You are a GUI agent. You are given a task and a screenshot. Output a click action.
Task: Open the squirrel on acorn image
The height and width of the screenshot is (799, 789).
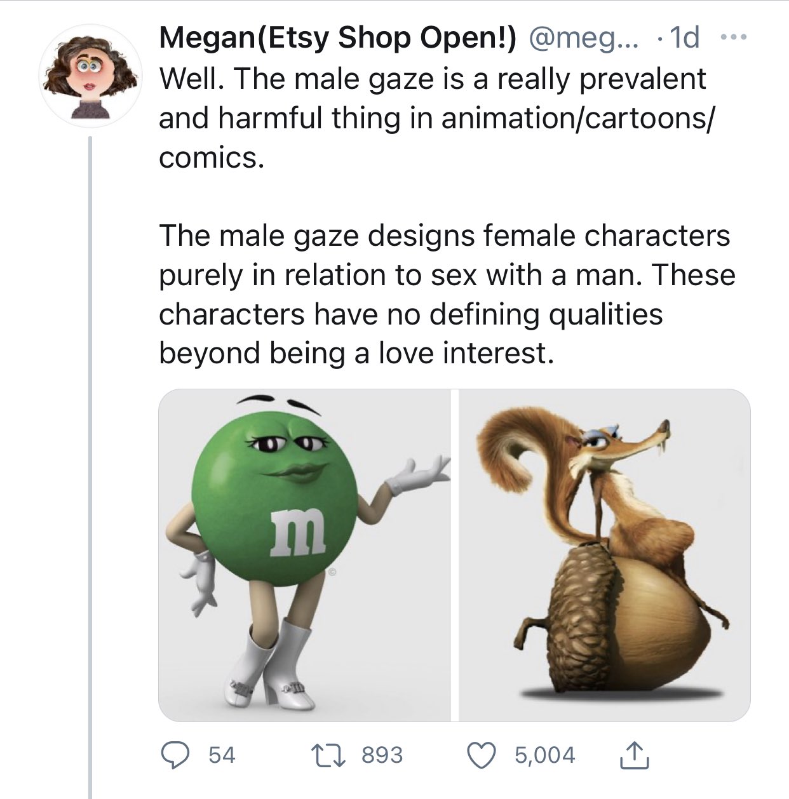pyautogui.click(x=604, y=555)
